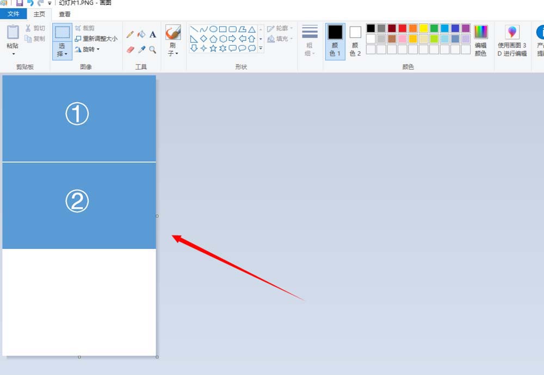Choose the Polygon shape
Image resolution: width=544 pixels, height=375 pixels.
(242, 29)
